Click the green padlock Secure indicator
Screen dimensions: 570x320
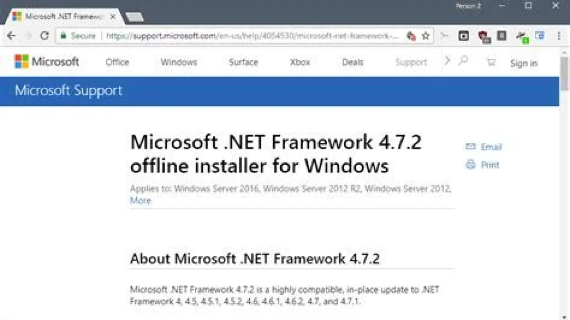point(63,36)
